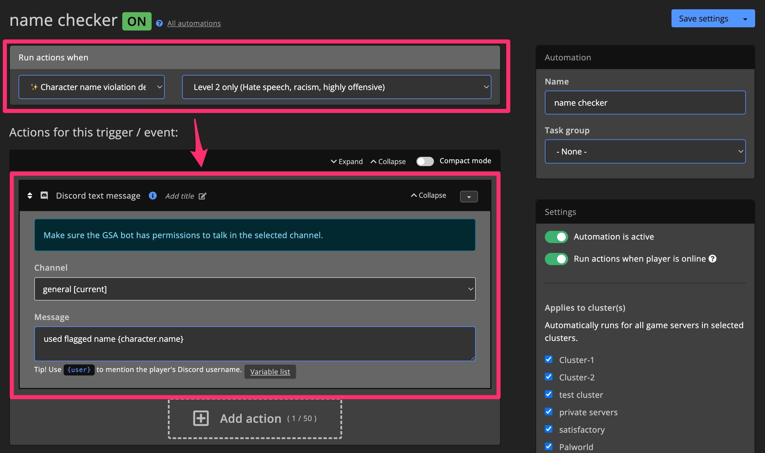Viewport: 765px width, 453px height.
Task: Uncheck the private servers checkbox
Action: click(x=549, y=411)
